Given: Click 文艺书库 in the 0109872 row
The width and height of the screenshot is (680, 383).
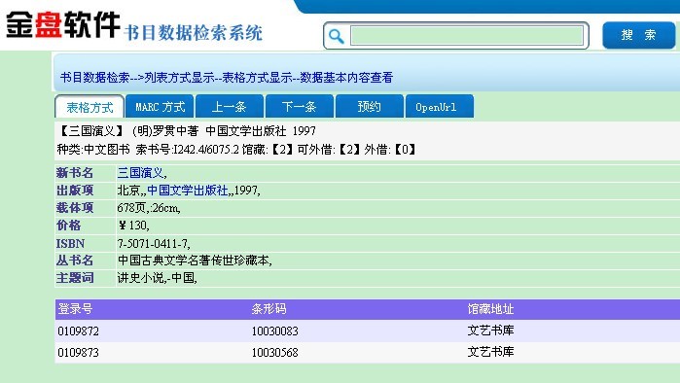Looking at the screenshot, I should 490,331.
